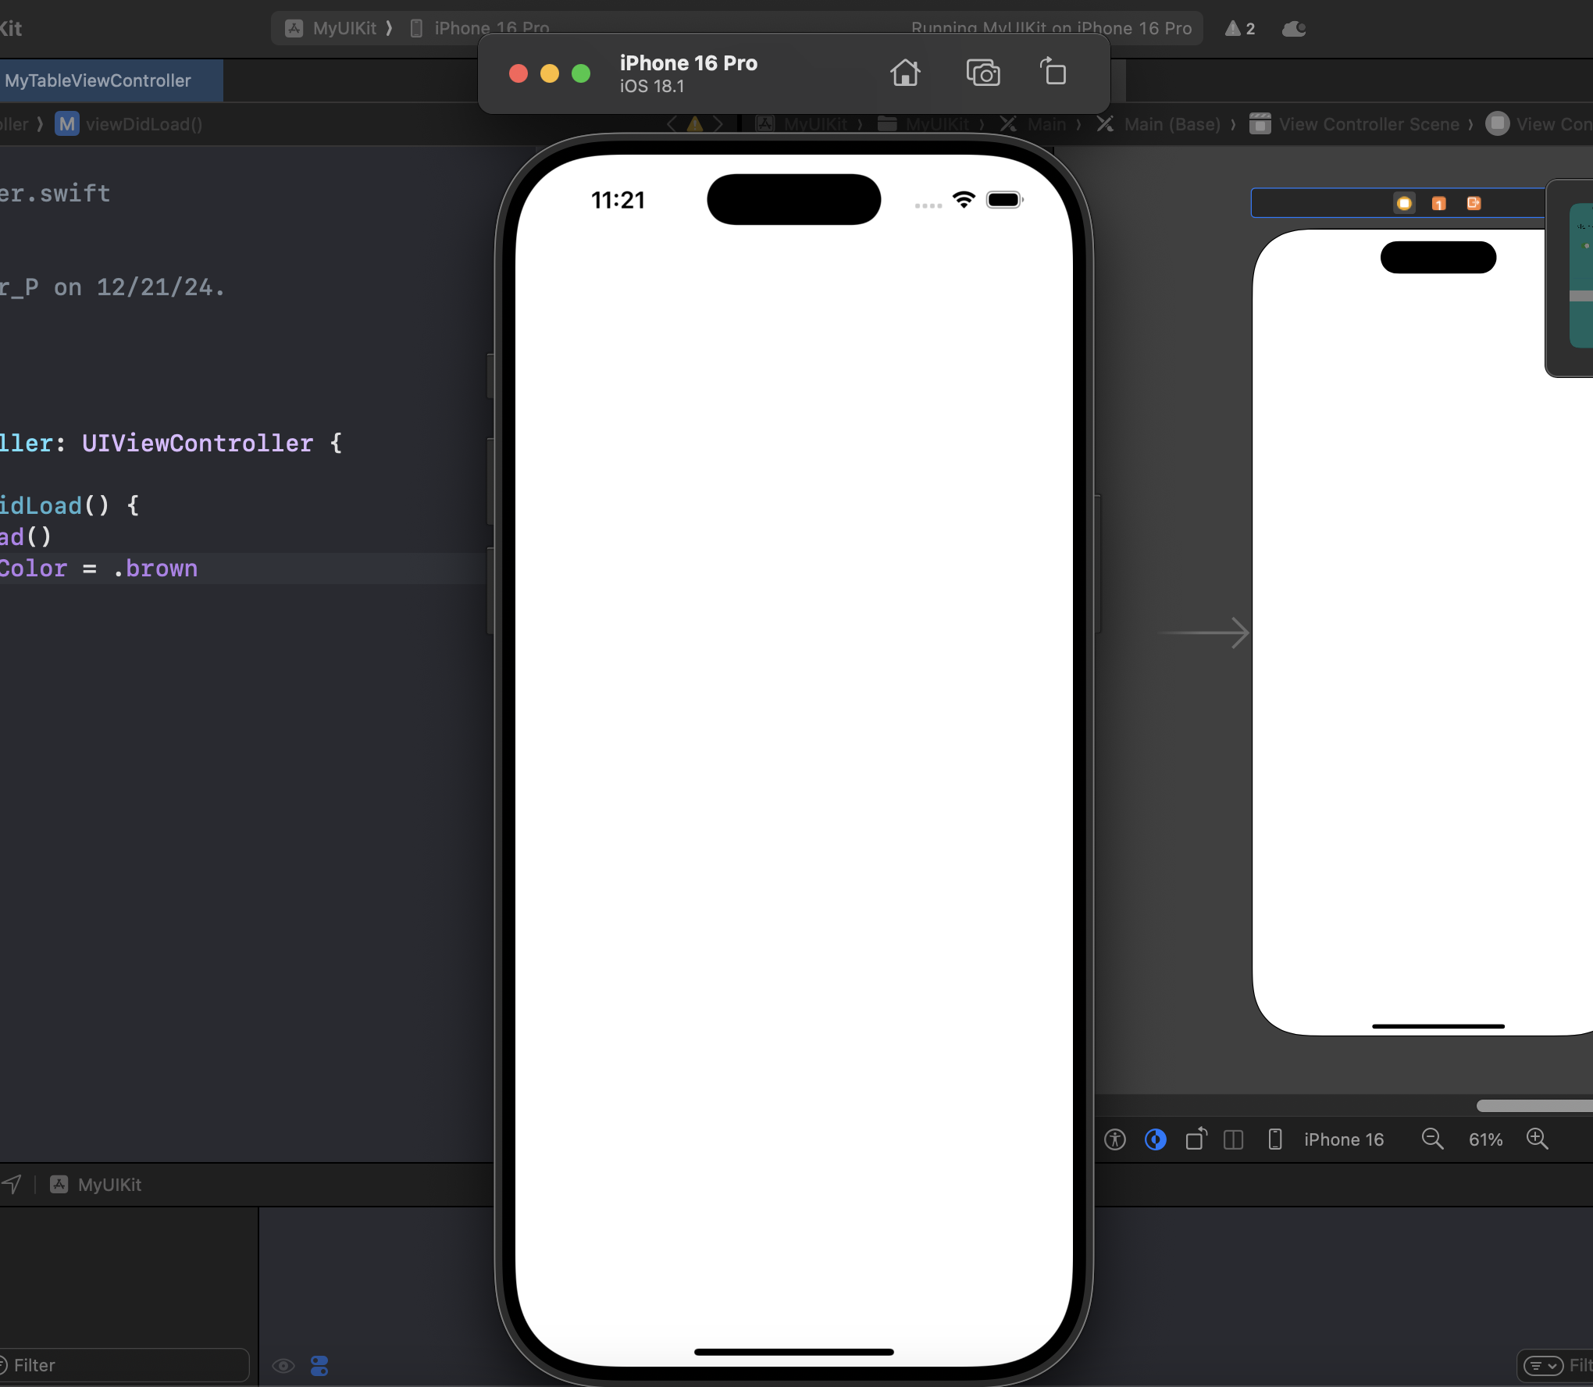Toggle the canvas appearance light/dark button
Image resolution: width=1593 pixels, height=1387 pixels.
pos(1155,1139)
